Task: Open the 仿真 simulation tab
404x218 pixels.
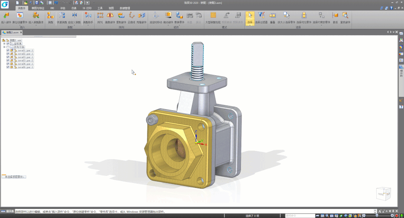Action: (x=74, y=8)
